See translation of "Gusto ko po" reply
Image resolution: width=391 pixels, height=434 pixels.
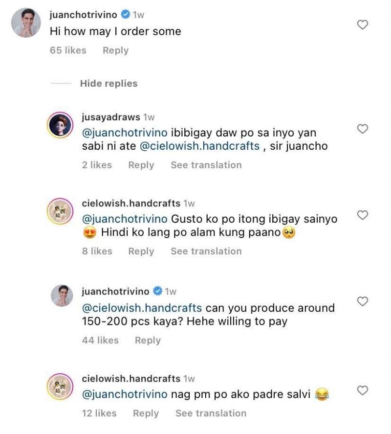[x=206, y=251]
